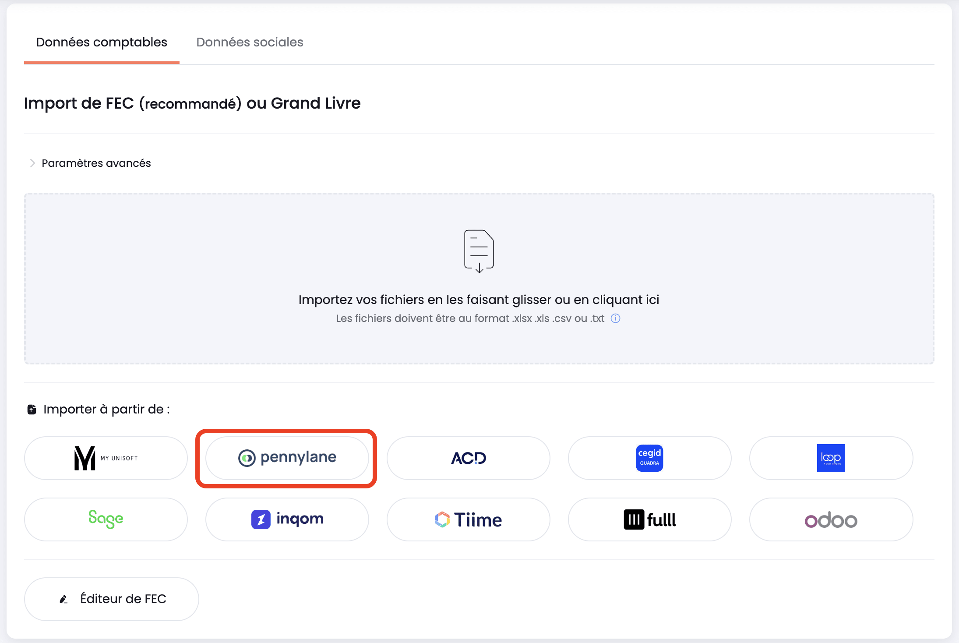This screenshot has width=959, height=643.
Task: Select the Cegid Quadra import option
Action: (x=650, y=458)
